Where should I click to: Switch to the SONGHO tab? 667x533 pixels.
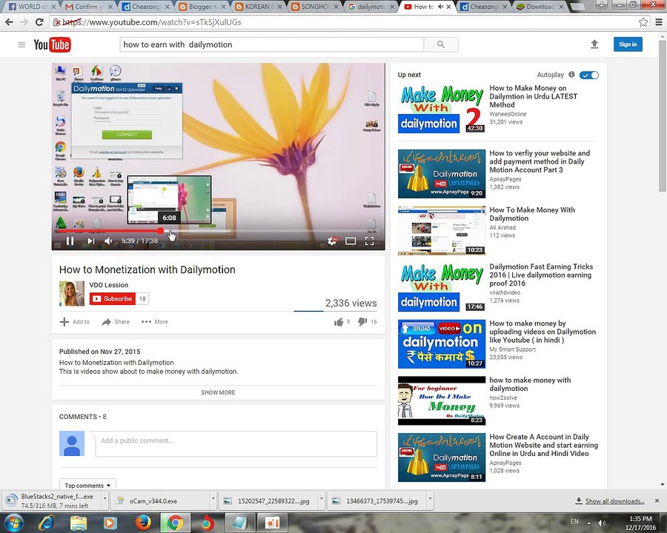click(x=315, y=7)
